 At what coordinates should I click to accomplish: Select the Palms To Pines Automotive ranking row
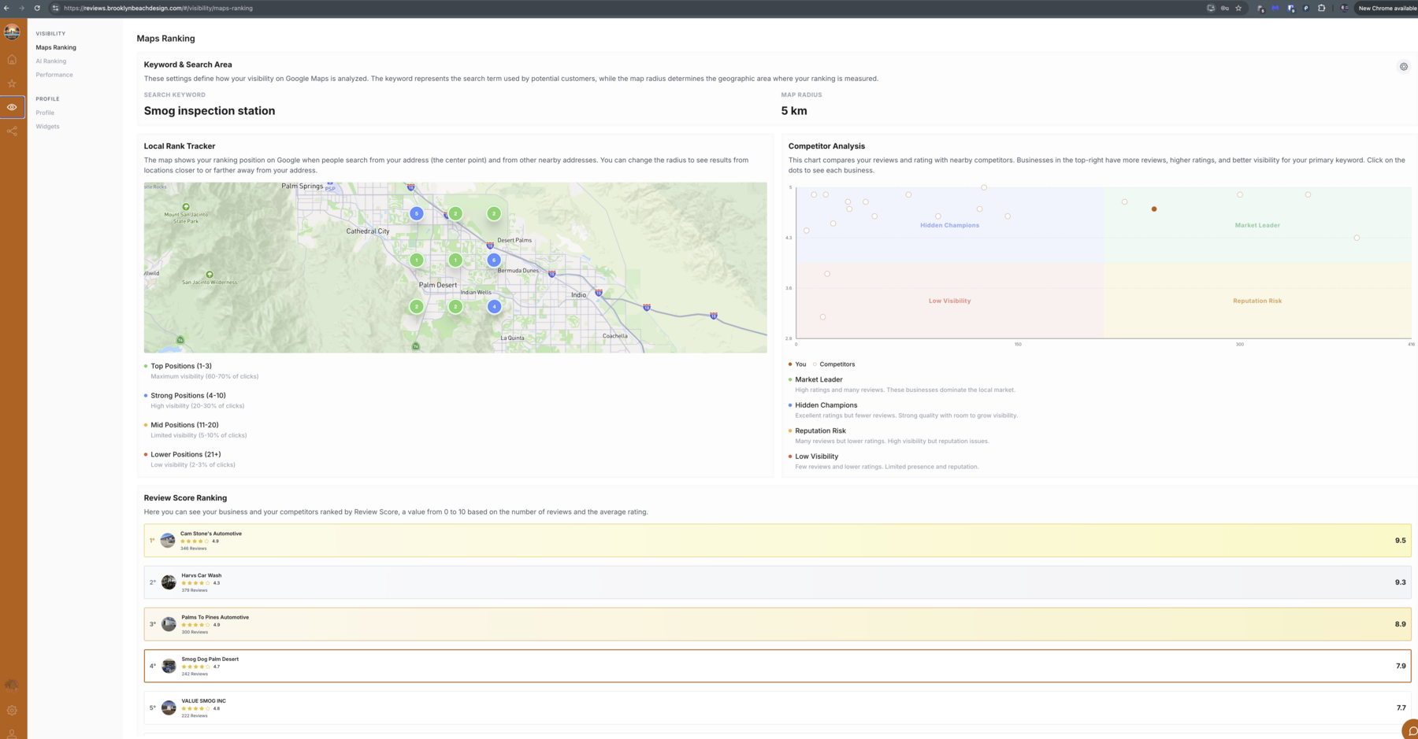tap(778, 624)
